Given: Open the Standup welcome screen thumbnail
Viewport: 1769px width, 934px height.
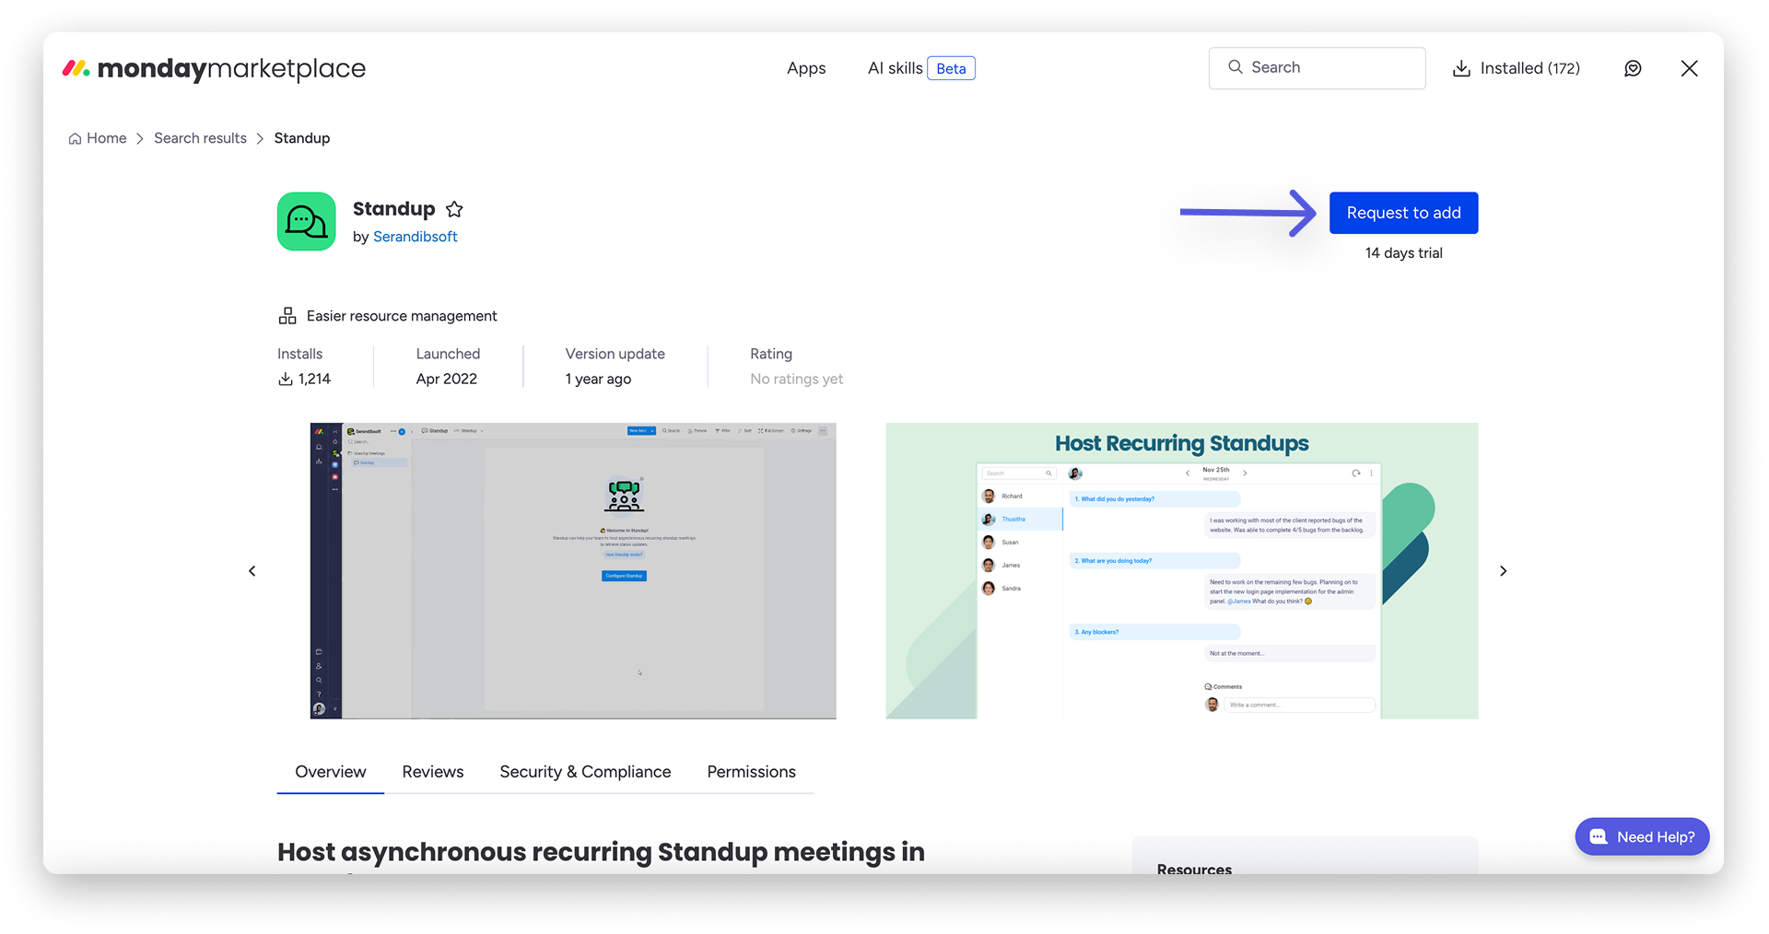Looking at the screenshot, I should [x=573, y=571].
